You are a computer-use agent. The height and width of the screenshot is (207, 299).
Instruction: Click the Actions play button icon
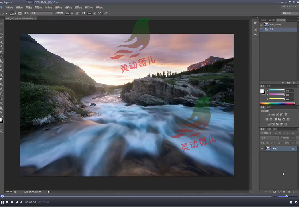pos(255,23)
